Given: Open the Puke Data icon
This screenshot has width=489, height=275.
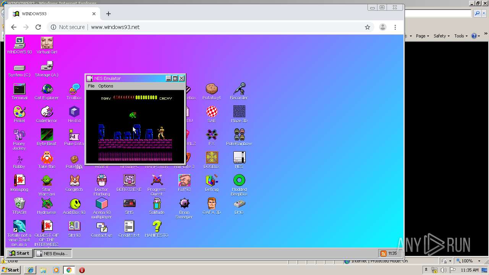Looking at the screenshot, I should pyautogui.click(x=74, y=137).
